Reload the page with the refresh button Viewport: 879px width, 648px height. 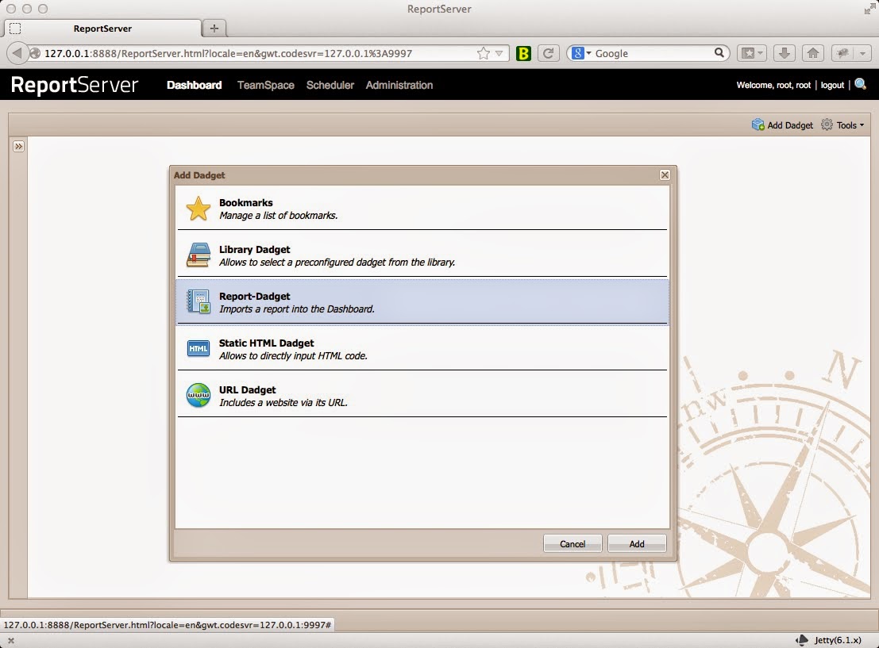[x=548, y=53]
